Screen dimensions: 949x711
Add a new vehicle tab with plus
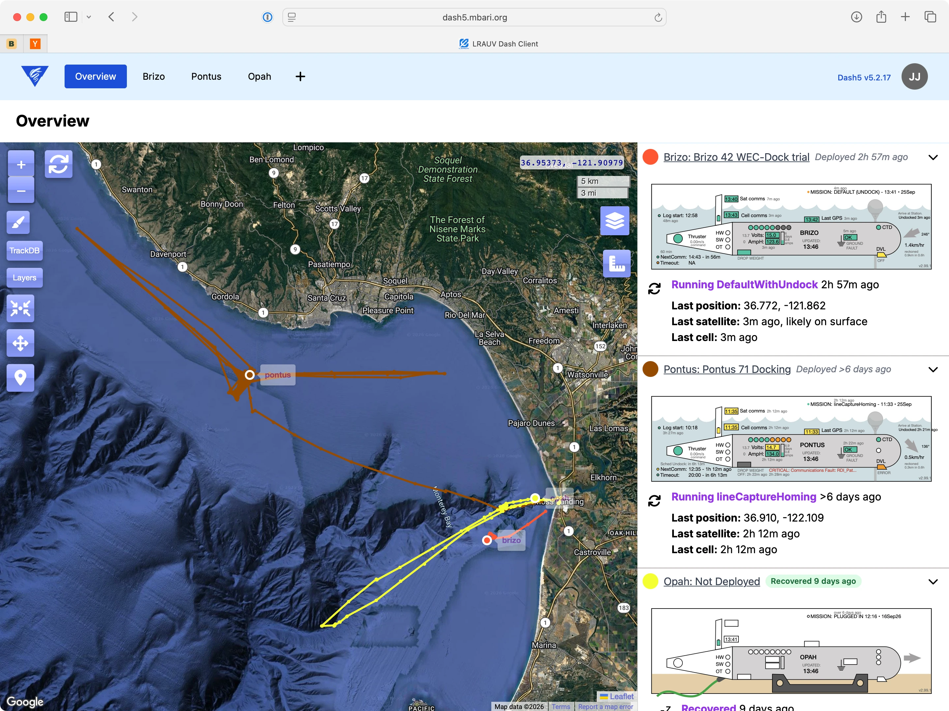(300, 76)
